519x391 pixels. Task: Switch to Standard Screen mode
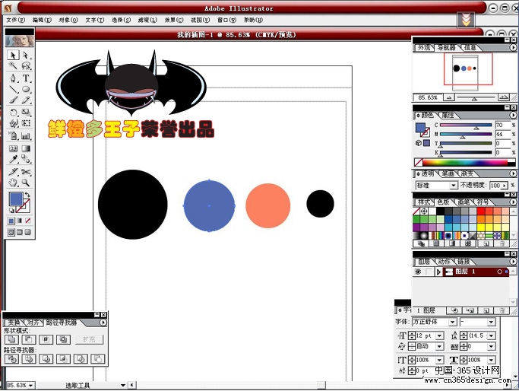(x=11, y=232)
